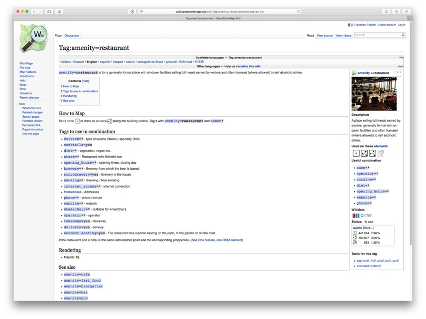Click taginfo More... link
Image resolution: width=426 pixels, height=319 pixels.
point(368,228)
